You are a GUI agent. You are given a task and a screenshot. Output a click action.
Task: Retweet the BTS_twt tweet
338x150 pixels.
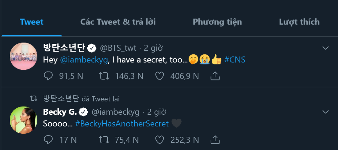pyautogui.click(x=104, y=76)
